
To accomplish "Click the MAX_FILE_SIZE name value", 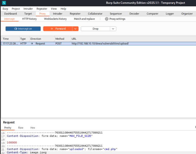I will point(80,136).
